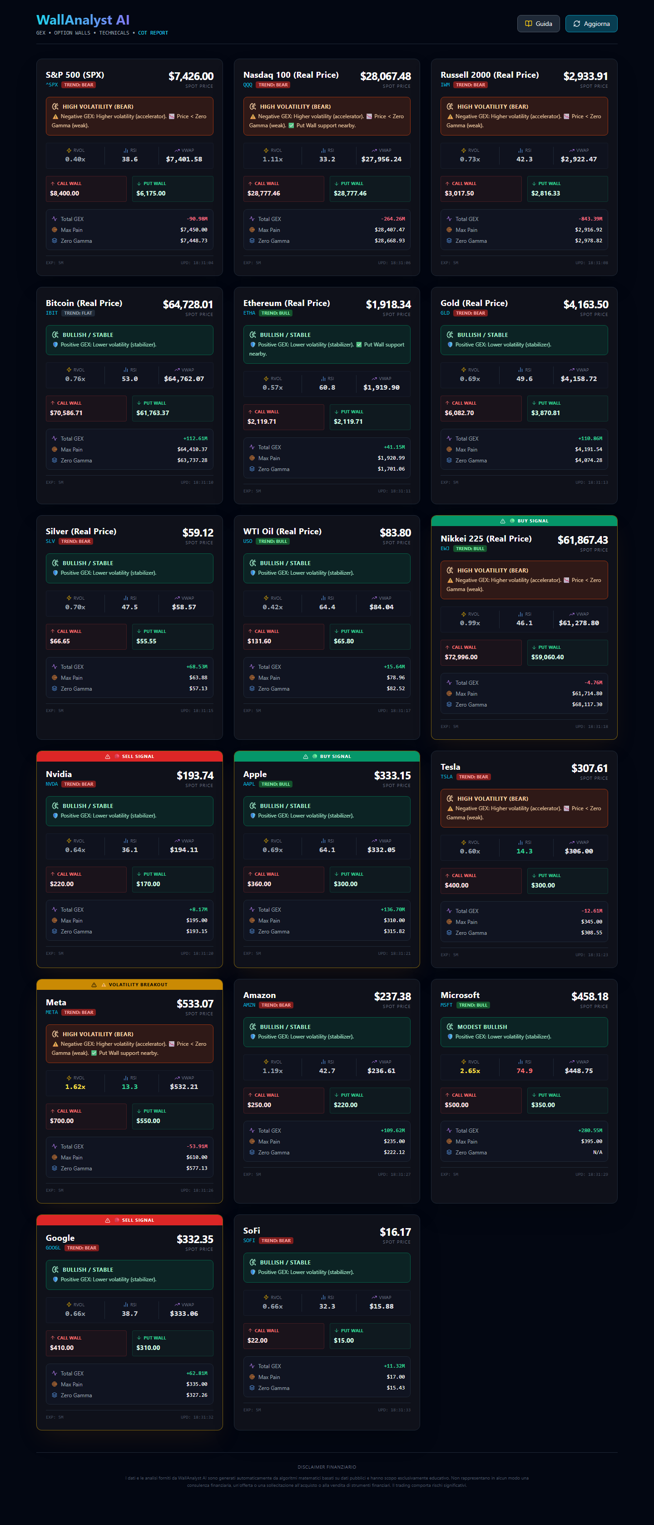Click the NVDA ticker symbol
This screenshot has width=654, height=1525.
[52, 784]
